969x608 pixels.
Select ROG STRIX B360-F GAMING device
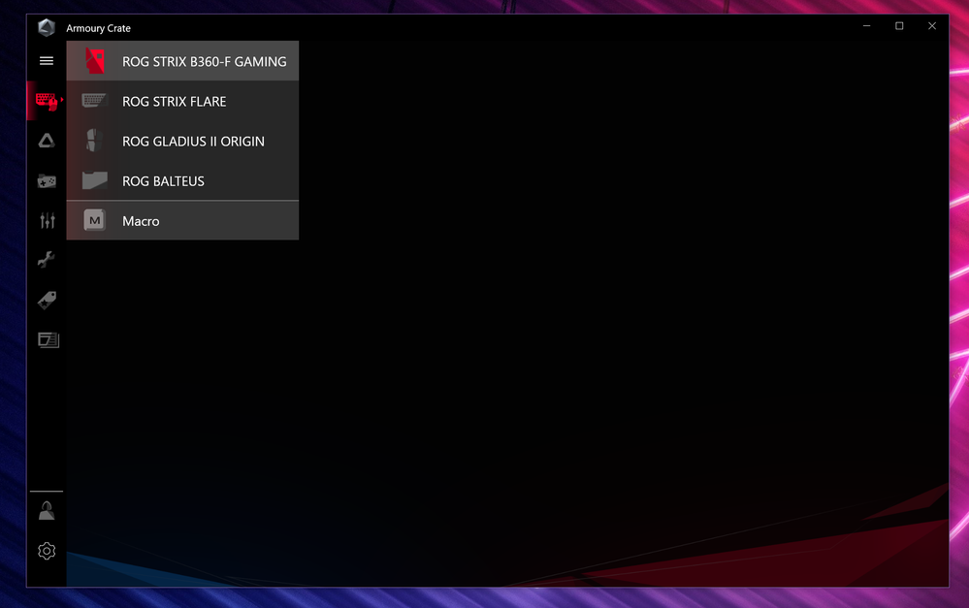[x=182, y=60]
